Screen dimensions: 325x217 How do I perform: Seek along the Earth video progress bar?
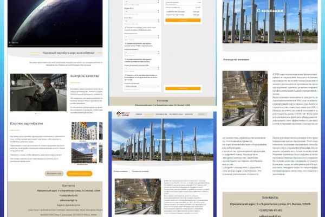55,45
